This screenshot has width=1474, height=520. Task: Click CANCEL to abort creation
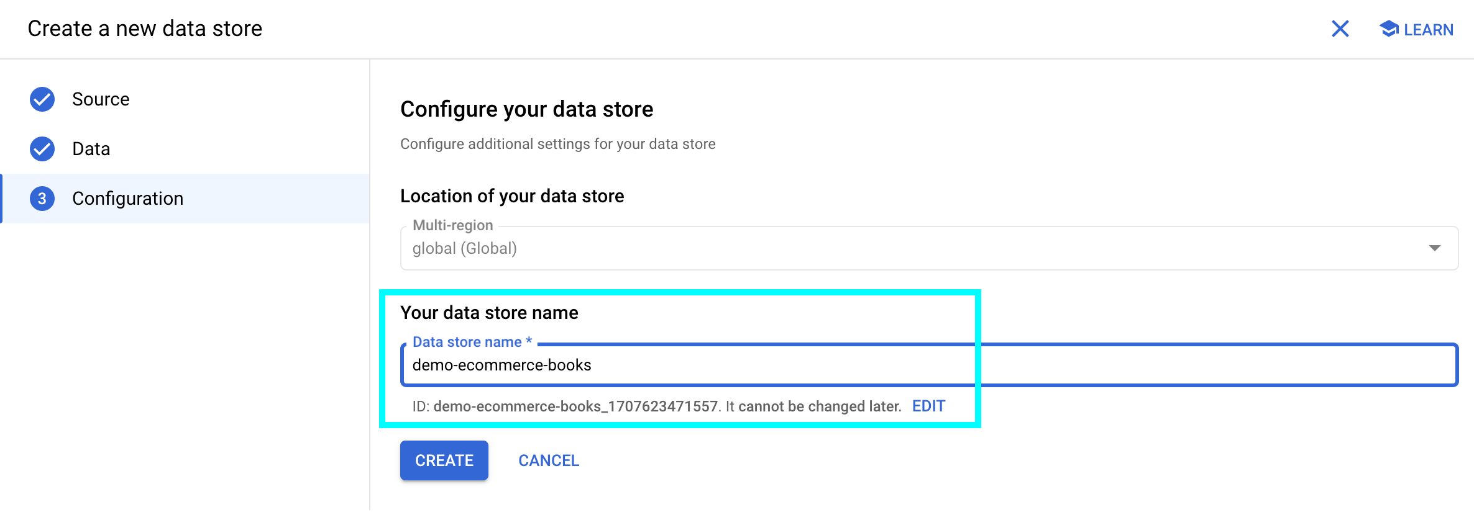[x=549, y=460]
